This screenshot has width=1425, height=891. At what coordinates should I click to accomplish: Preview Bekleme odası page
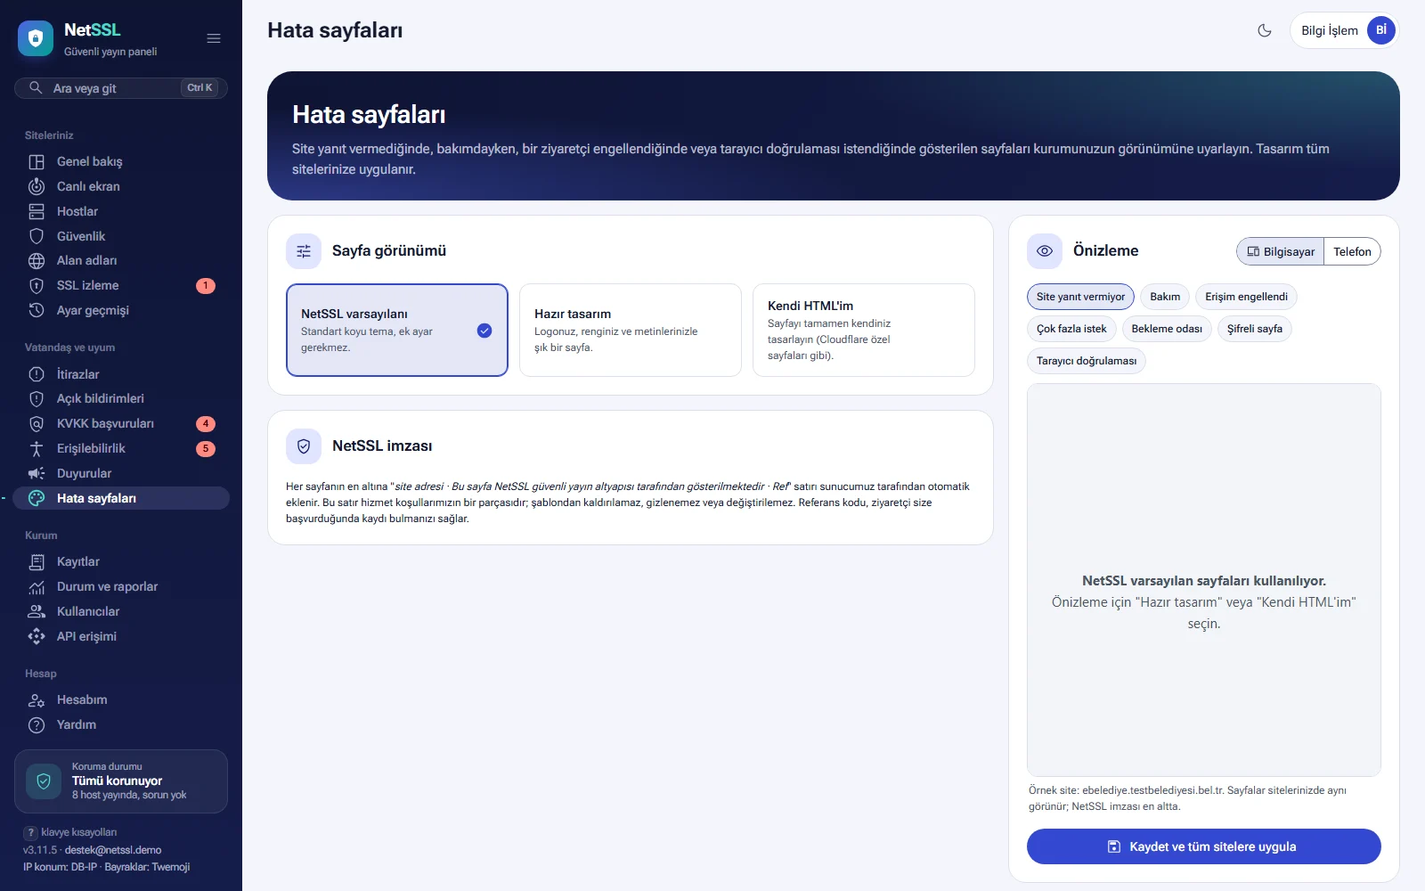pos(1167,329)
